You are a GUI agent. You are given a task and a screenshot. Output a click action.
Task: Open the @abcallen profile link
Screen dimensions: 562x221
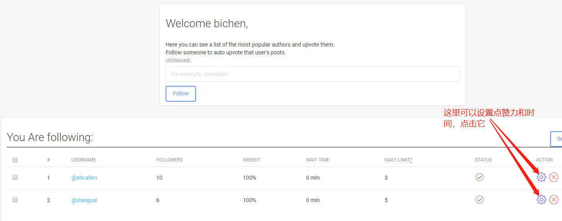pyautogui.click(x=84, y=178)
